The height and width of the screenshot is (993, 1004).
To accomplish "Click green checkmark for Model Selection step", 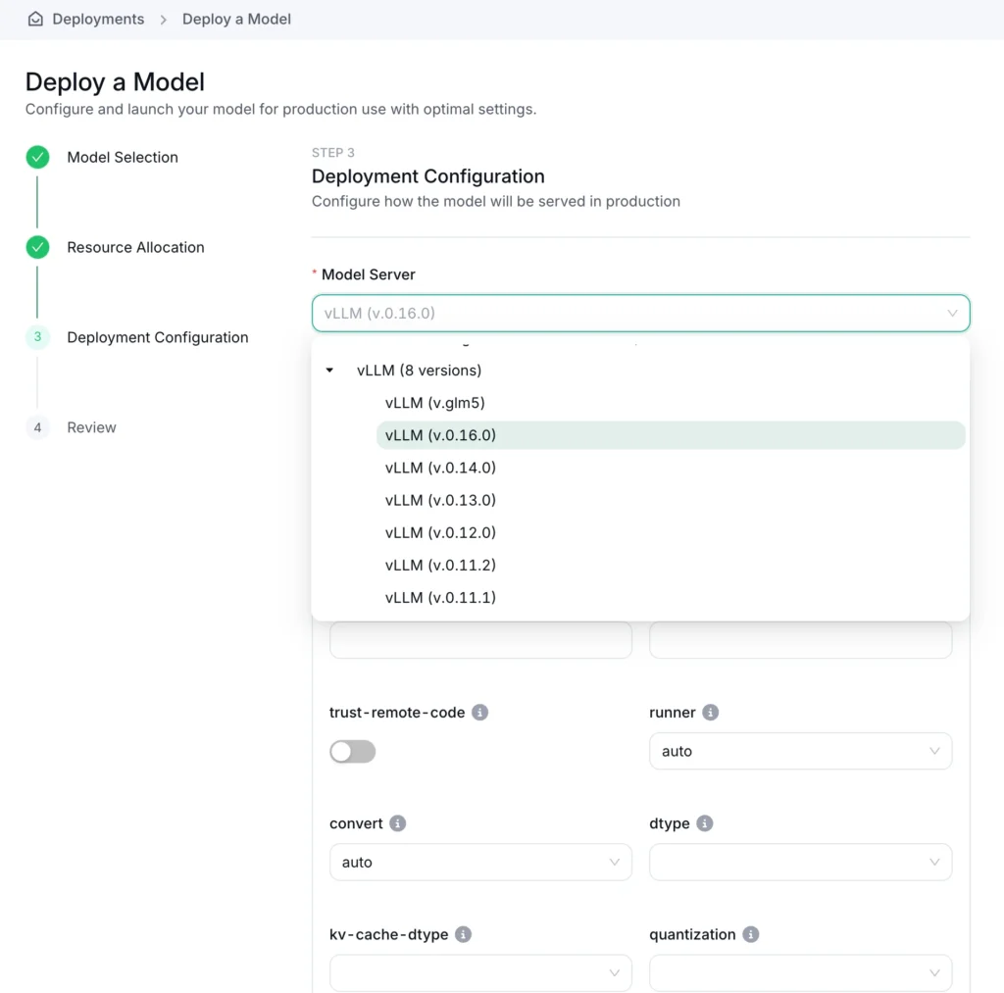I will tap(37, 158).
